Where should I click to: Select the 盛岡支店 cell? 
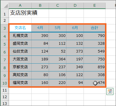tap(20, 44)
